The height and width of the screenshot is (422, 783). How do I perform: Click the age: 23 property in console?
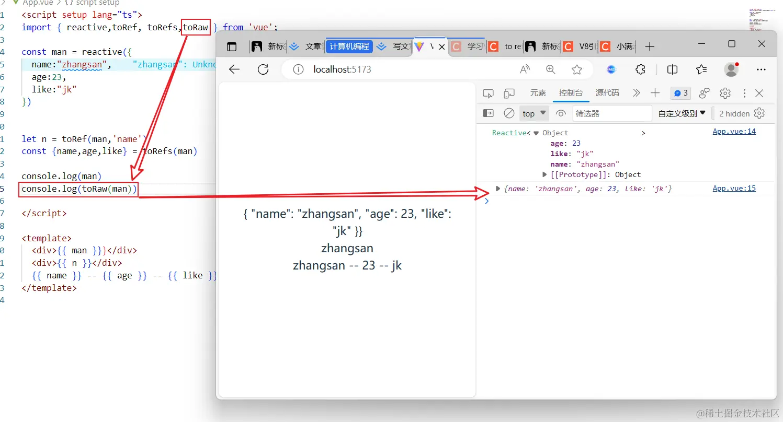565,143
